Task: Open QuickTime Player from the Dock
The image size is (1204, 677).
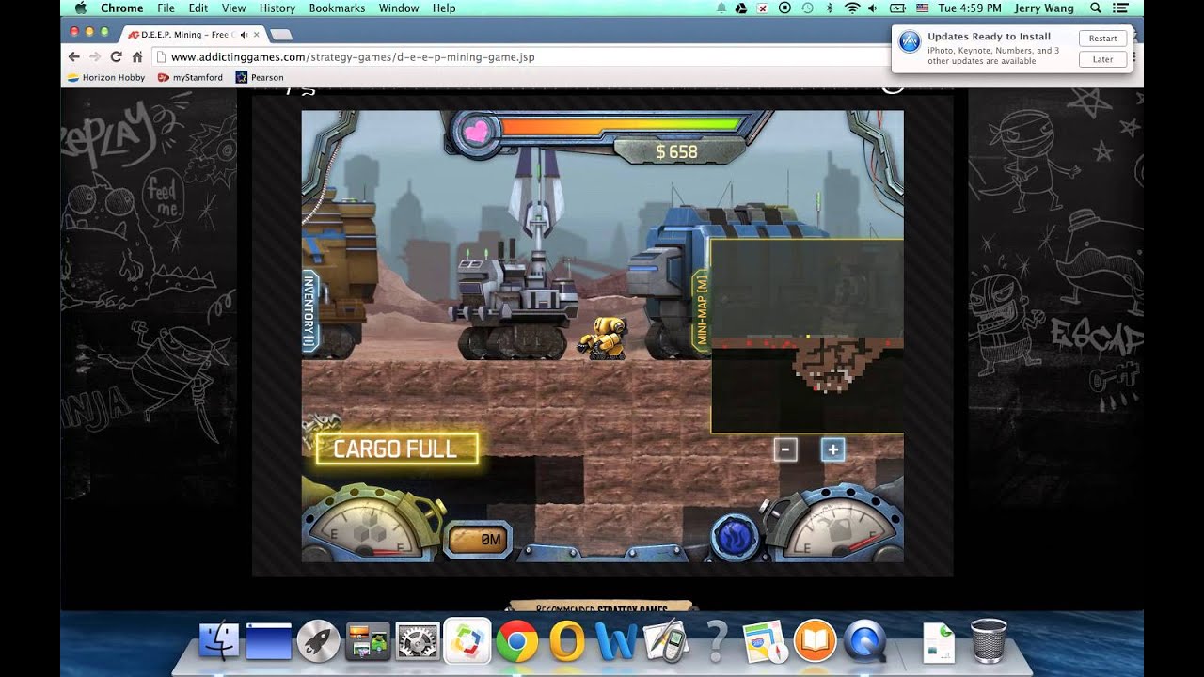Action: (x=864, y=641)
